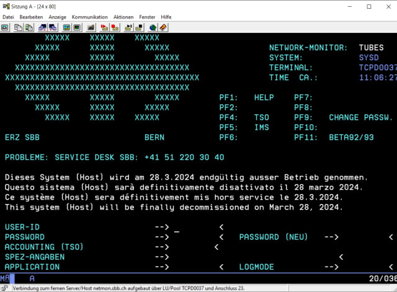This screenshot has height=292, width=397.
Task: Open the Anzeige menu
Action: pyautogui.click(x=58, y=17)
